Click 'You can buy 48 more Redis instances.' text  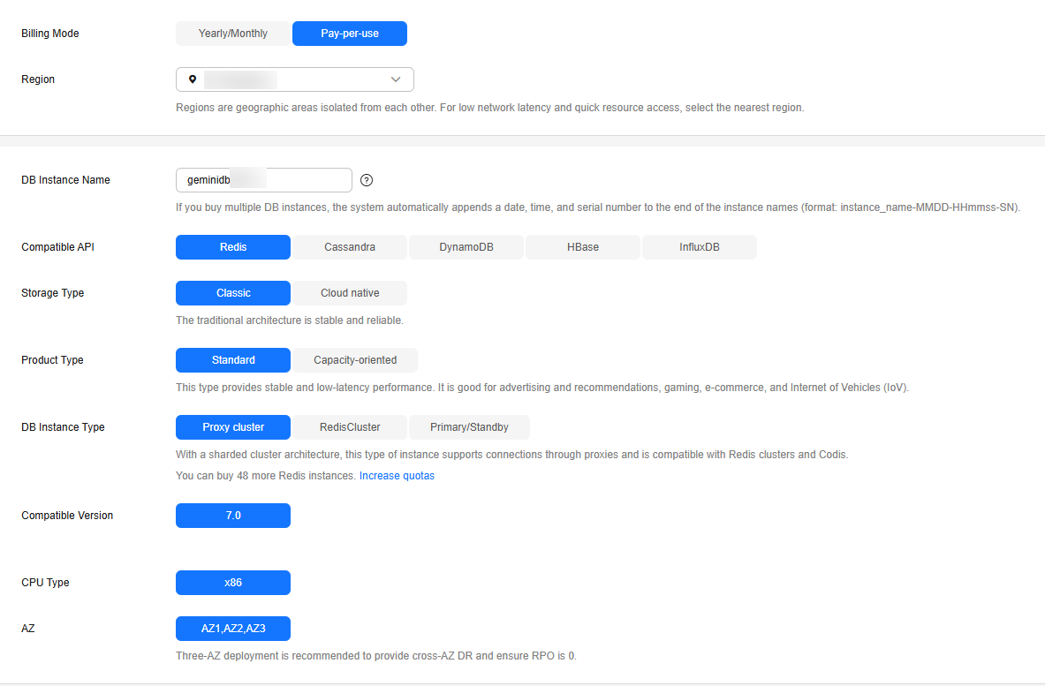point(265,476)
